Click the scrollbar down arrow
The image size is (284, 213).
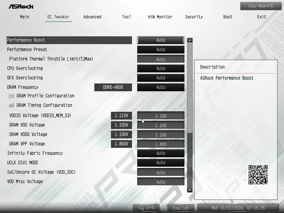click(190, 190)
